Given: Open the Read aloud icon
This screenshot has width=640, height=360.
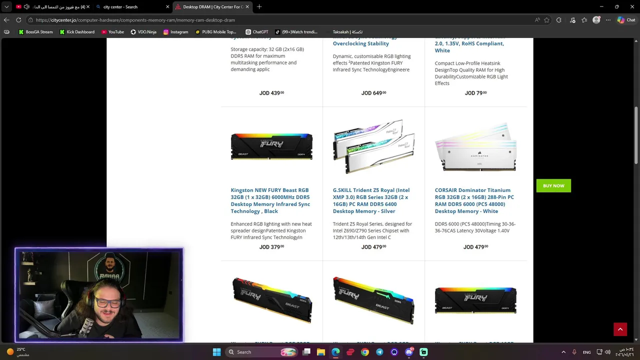Looking at the screenshot, I should 537,20.
